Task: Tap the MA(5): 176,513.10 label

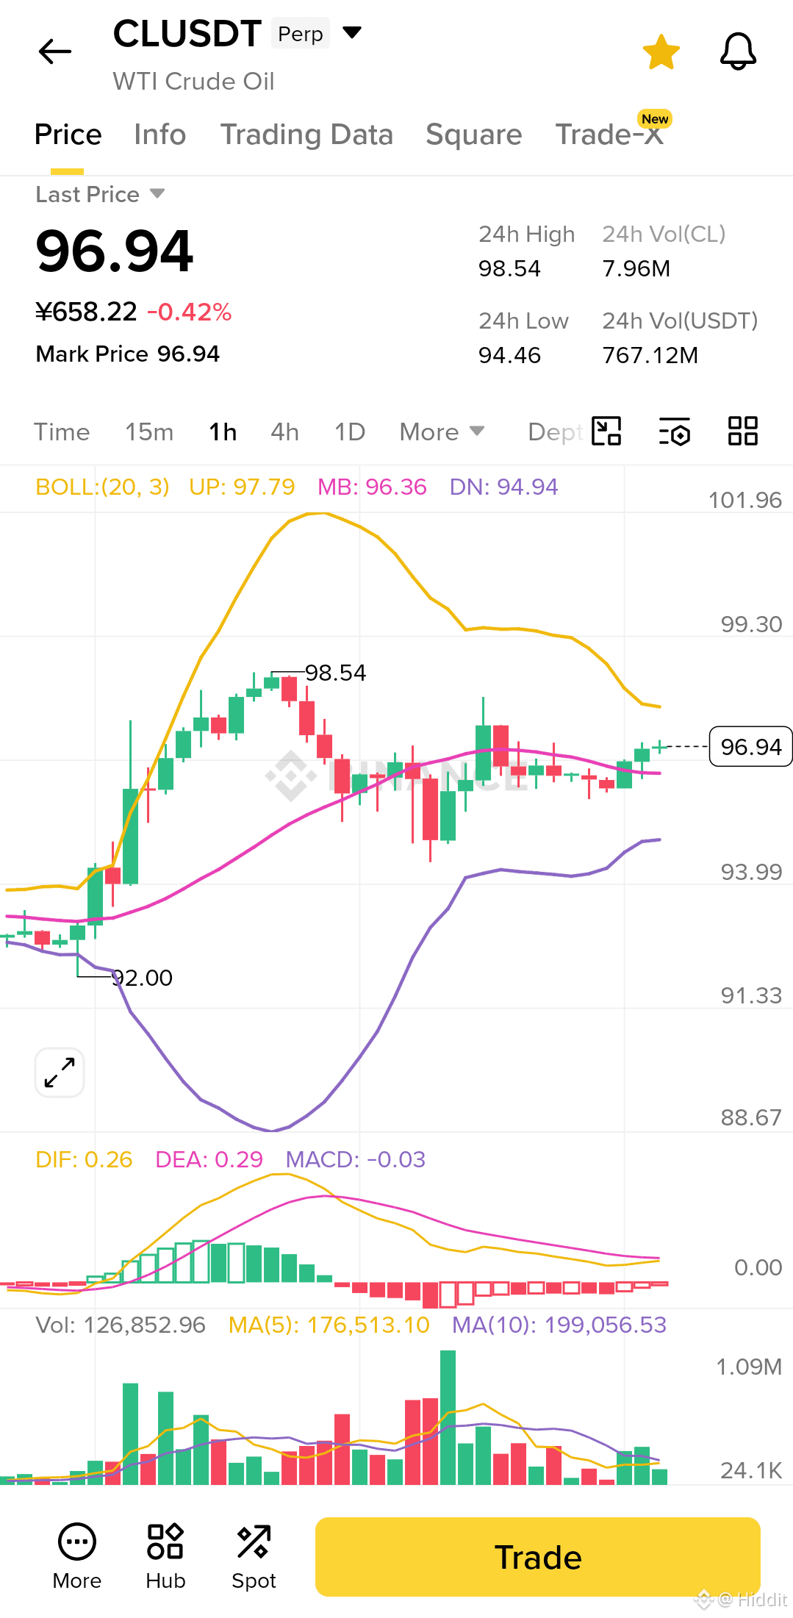Action: click(x=329, y=1325)
